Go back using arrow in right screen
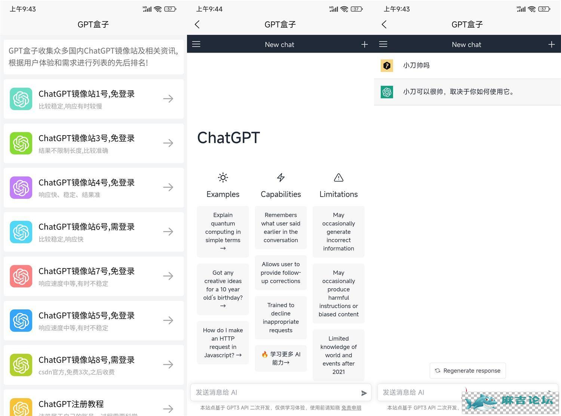The image size is (561, 416). (x=384, y=24)
